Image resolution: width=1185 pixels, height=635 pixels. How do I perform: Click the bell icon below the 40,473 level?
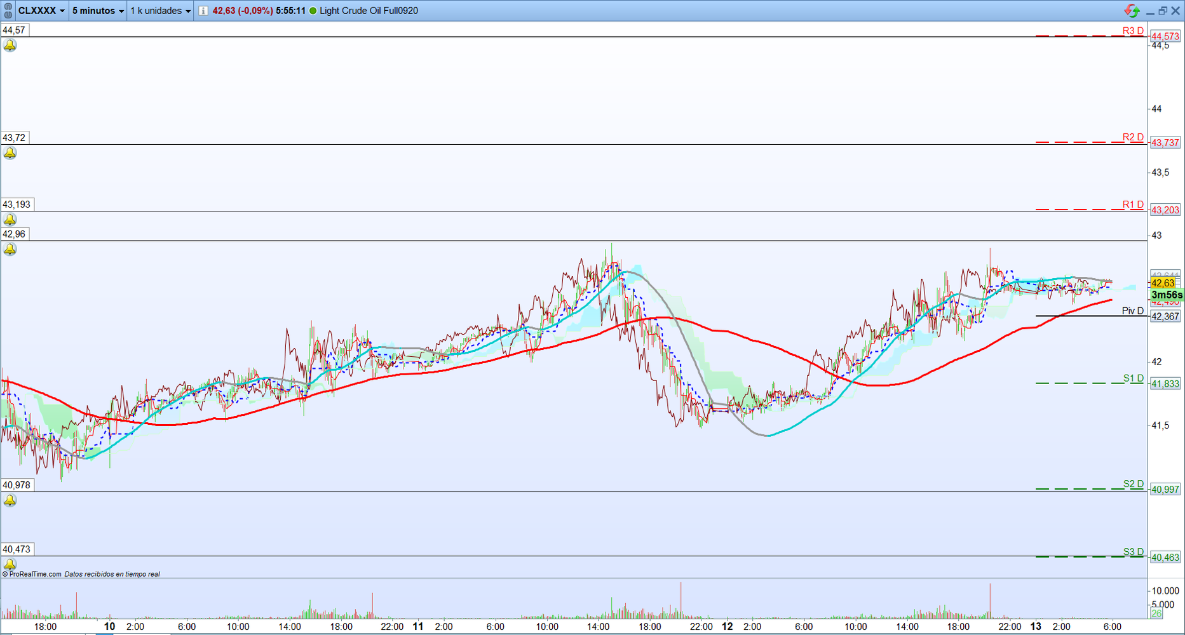(x=10, y=564)
